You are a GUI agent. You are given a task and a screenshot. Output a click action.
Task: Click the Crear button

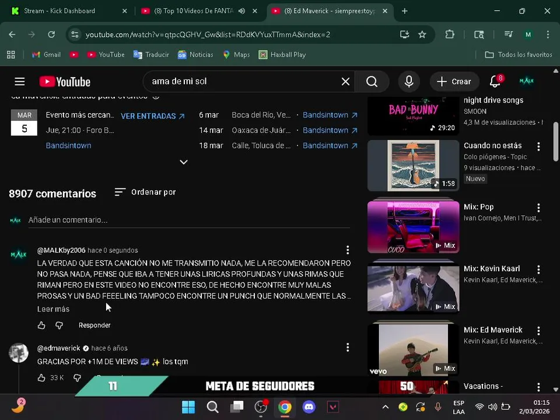(454, 82)
